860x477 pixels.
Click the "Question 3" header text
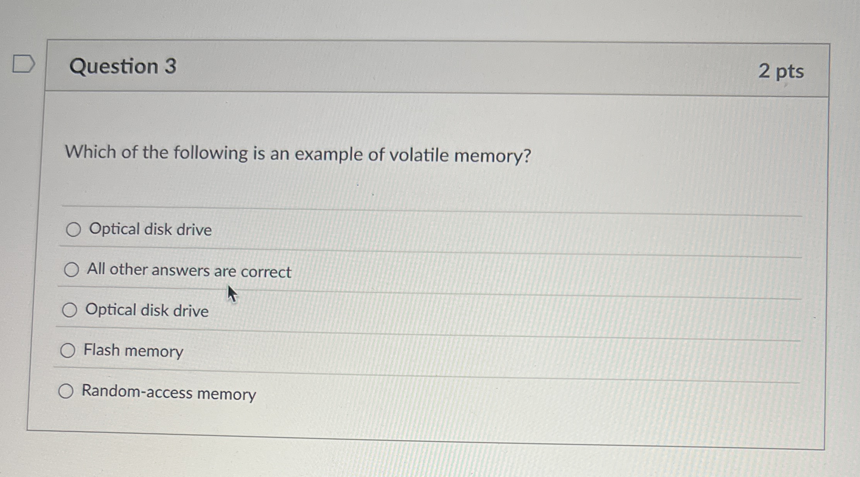(x=125, y=67)
